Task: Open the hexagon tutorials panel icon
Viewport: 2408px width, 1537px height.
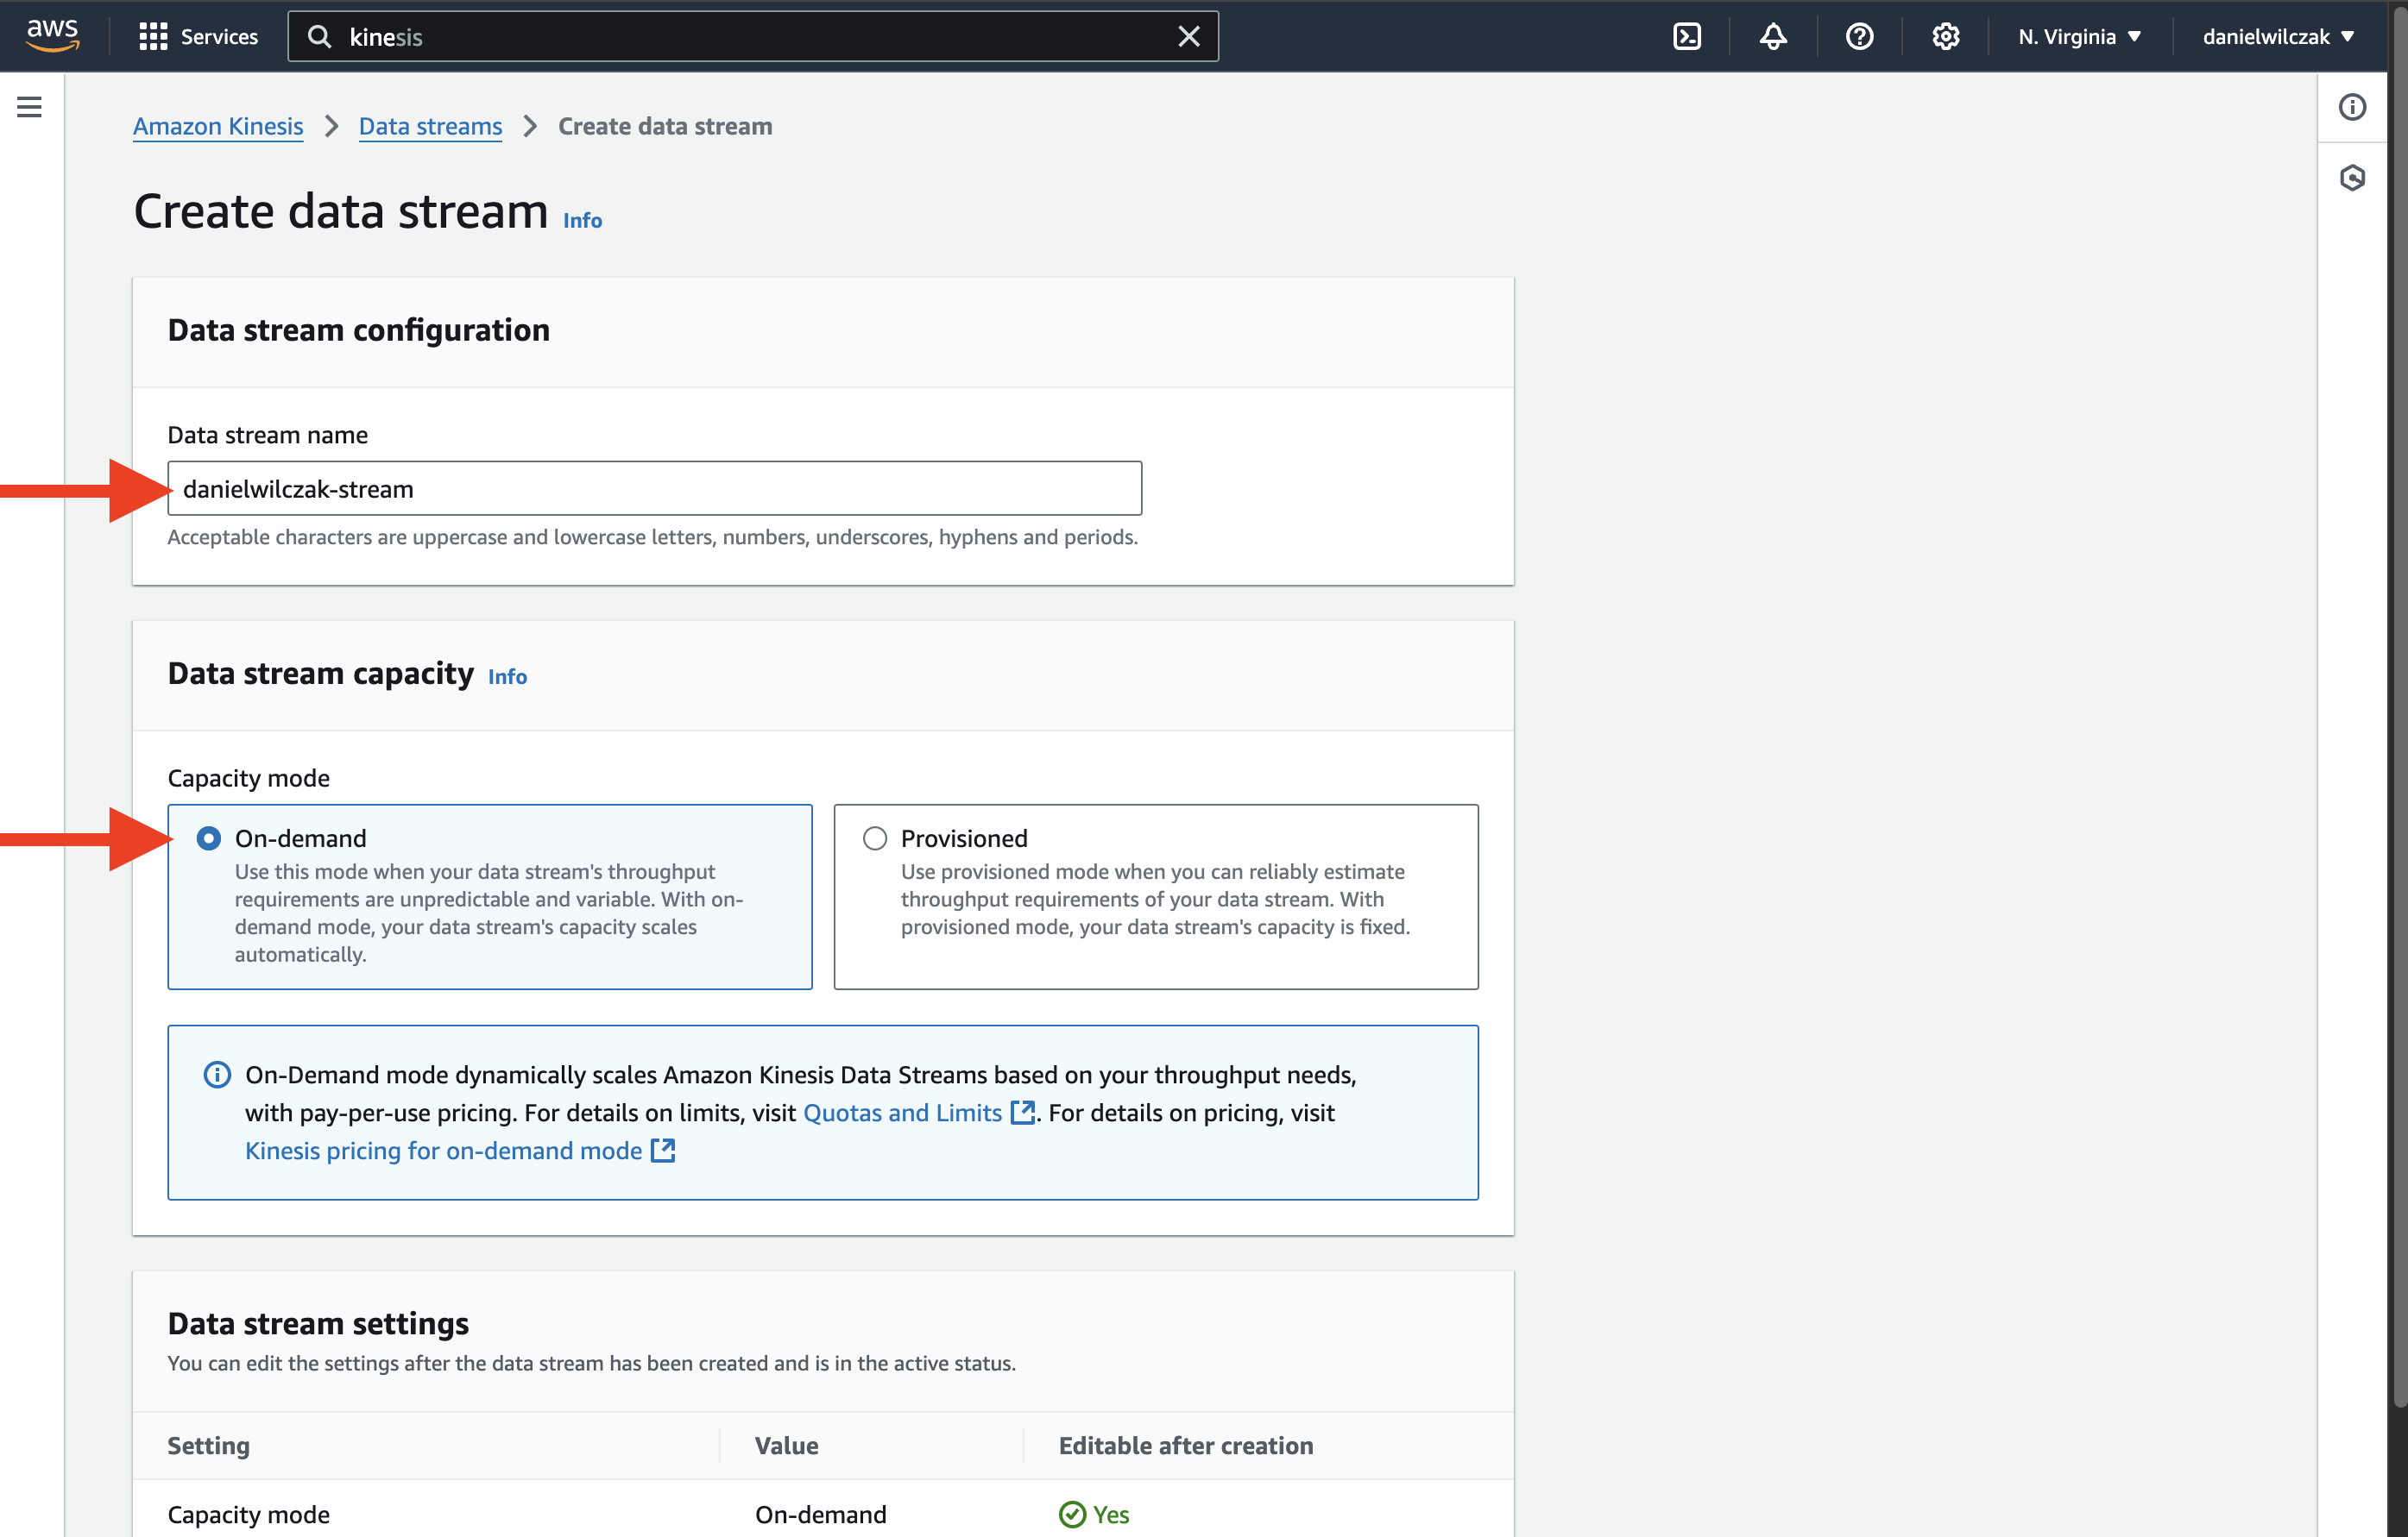Action: click(x=2352, y=178)
